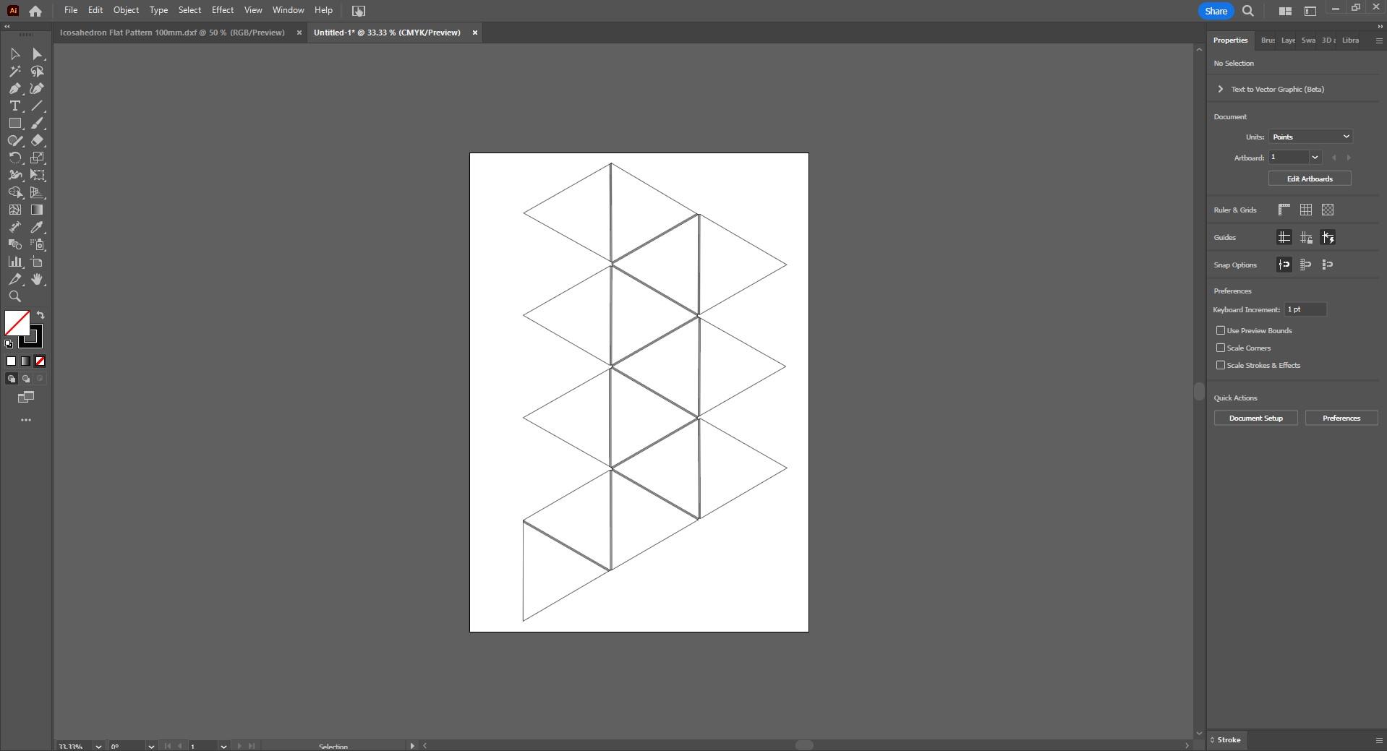Expand Text to Vector Graphic section
Screen dimensions: 1387x751
click(x=1221, y=89)
